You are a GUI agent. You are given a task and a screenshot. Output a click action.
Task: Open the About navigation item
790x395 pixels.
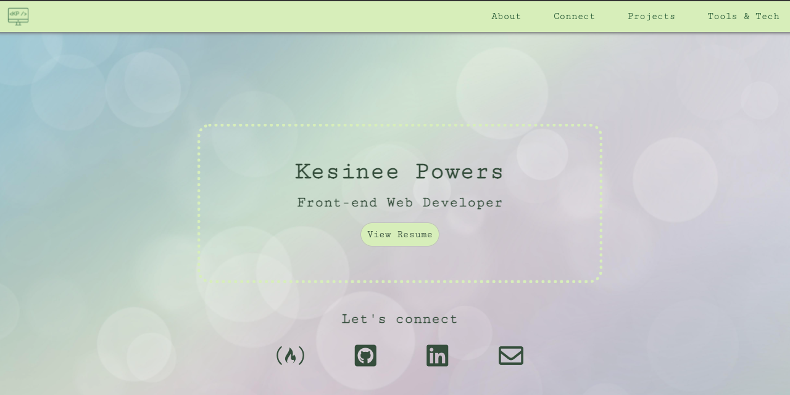click(x=506, y=16)
